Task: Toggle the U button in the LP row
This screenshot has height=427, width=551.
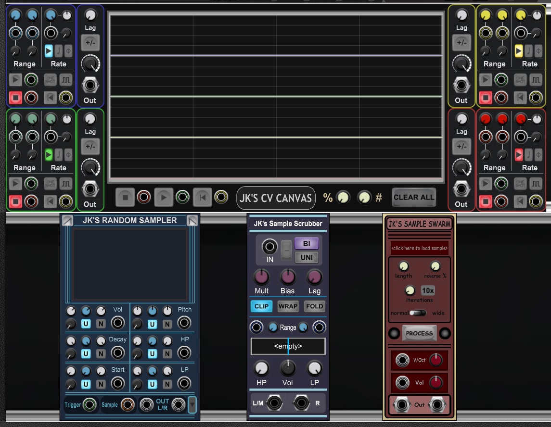Action: pyautogui.click(x=152, y=384)
